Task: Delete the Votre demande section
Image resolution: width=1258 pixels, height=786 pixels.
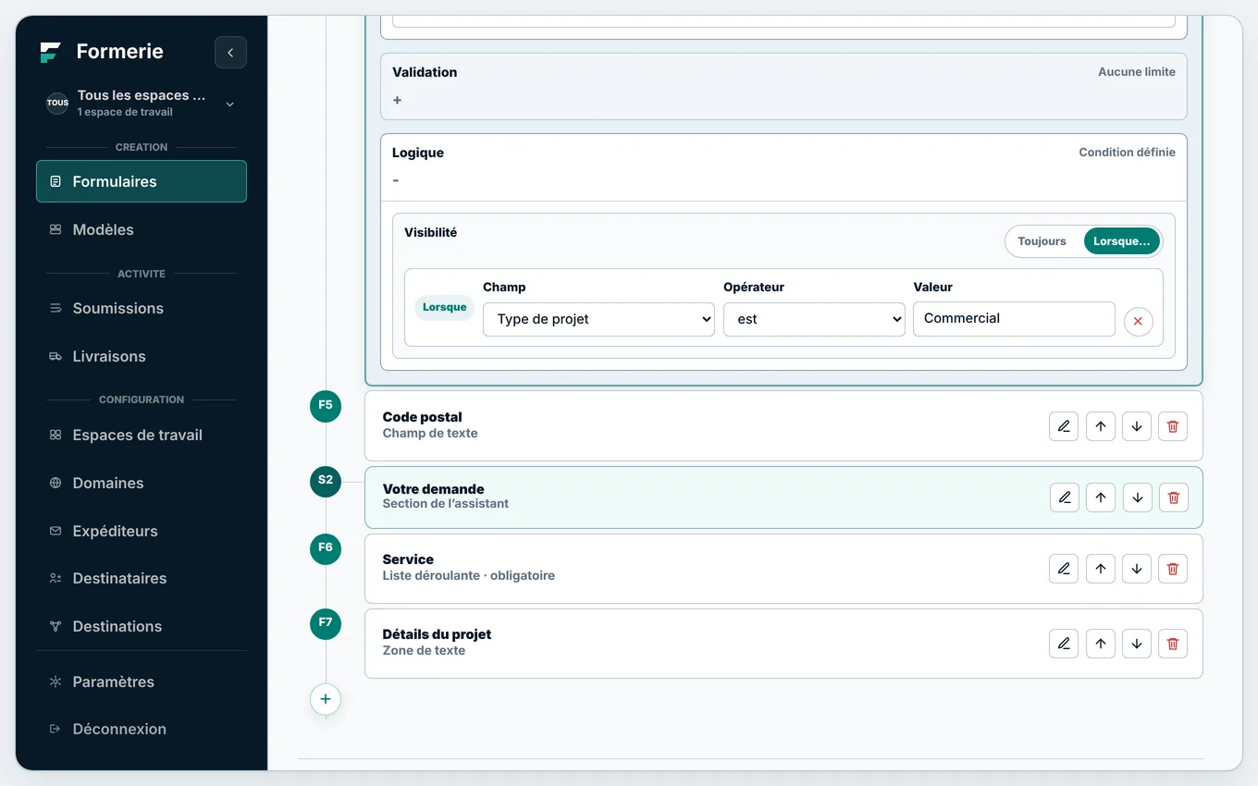Action: pos(1174,497)
